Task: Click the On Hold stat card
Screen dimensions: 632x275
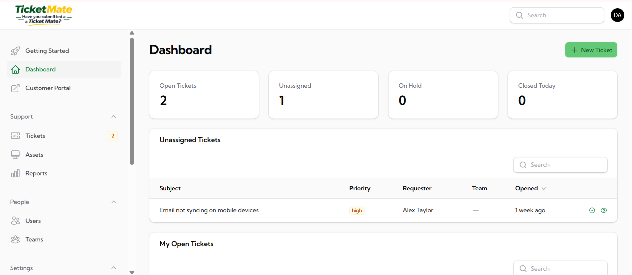Action: click(x=443, y=95)
